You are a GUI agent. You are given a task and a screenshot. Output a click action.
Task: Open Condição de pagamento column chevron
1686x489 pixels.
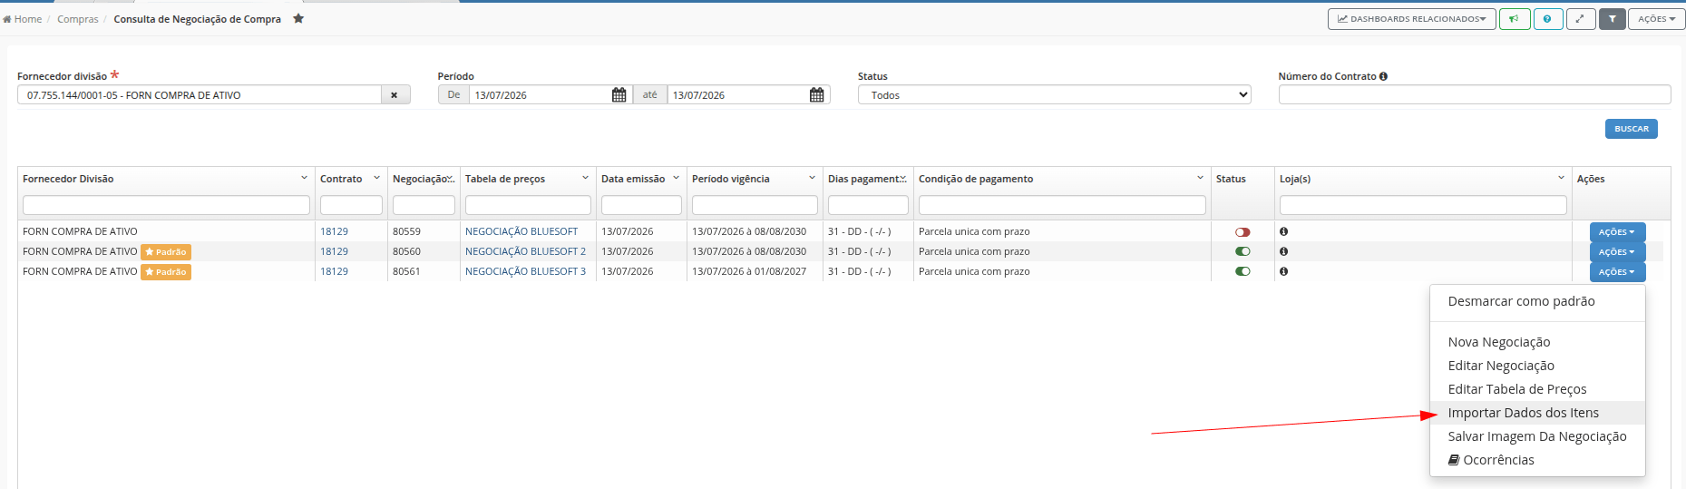(1200, 179)
